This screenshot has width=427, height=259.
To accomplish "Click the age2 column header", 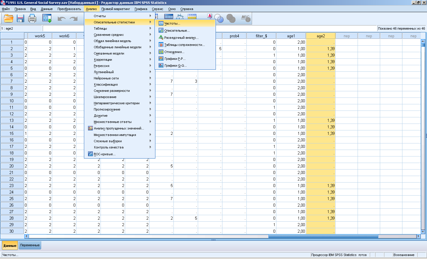I will 321,36.
